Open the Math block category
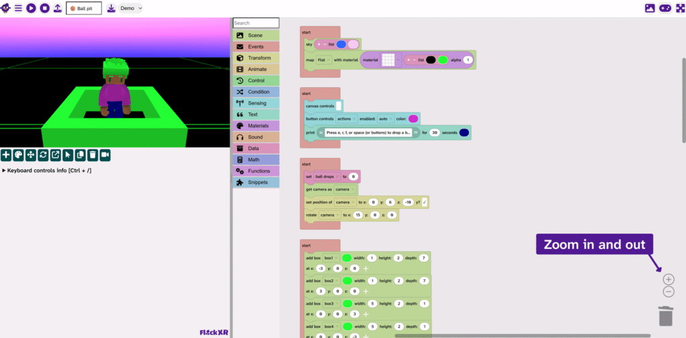Screen dimensions: 686x338 click(256, 160)
